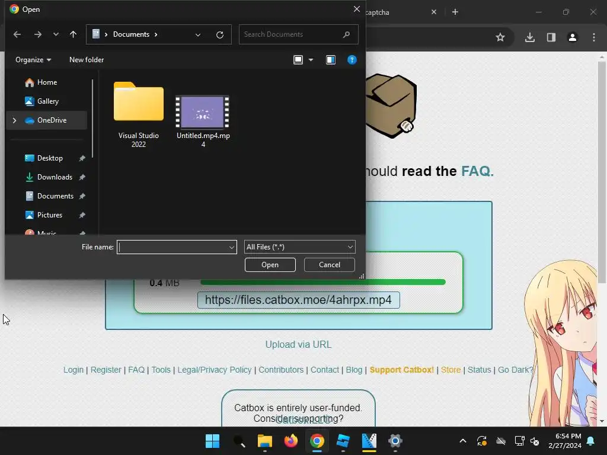607x455 pixels.
Task: Select Home in the navigation pane
Action: point(47,82)
